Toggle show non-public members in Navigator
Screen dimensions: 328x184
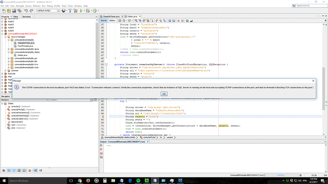coord(19,170)
